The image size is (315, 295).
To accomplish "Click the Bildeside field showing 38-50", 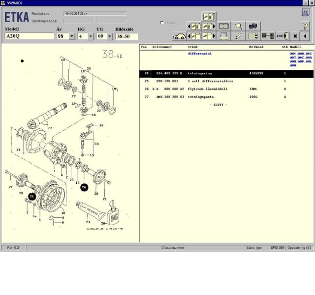I will pyautogui.click(x=126, y=36).
